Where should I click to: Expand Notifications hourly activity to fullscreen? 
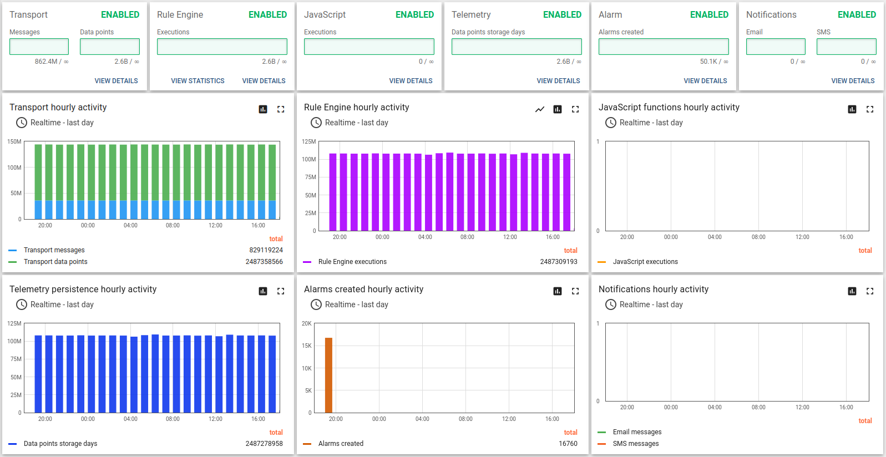click(870, 291)
